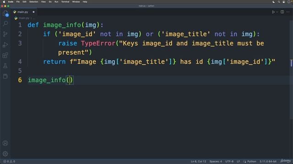Click line number 6 in the gutter
293x164 pixels.
(20, 80)
